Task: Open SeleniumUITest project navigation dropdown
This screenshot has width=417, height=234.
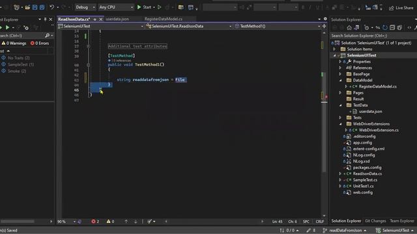Action: [x=101, y=26]
